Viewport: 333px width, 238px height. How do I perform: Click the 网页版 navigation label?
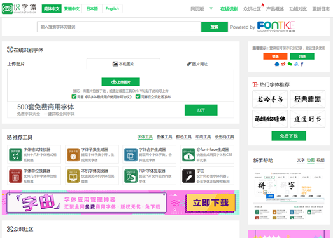point(197,9)
